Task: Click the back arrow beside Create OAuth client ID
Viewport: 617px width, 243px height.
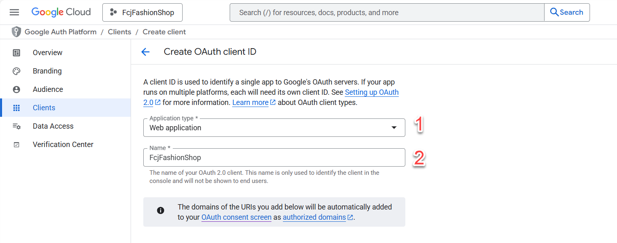Action: [145, 52]
